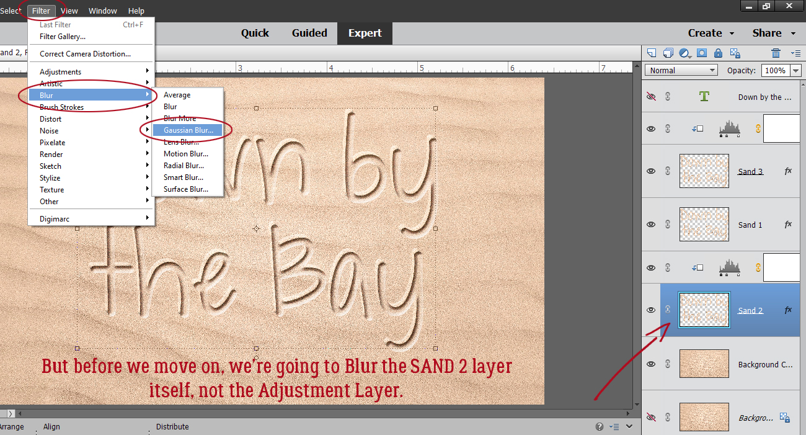The width and height of the screenshot is (806, 435).
Task: Select the Background Copy layer thumbnail
Action: [704, 364]
